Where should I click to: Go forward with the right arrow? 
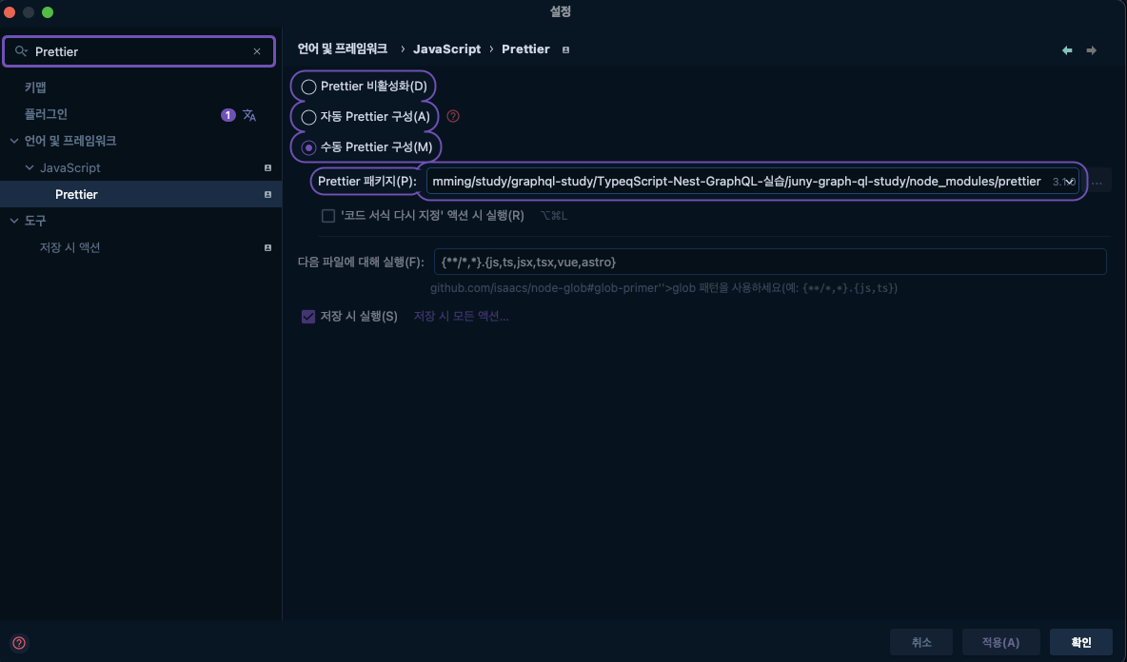(1091, 50)
